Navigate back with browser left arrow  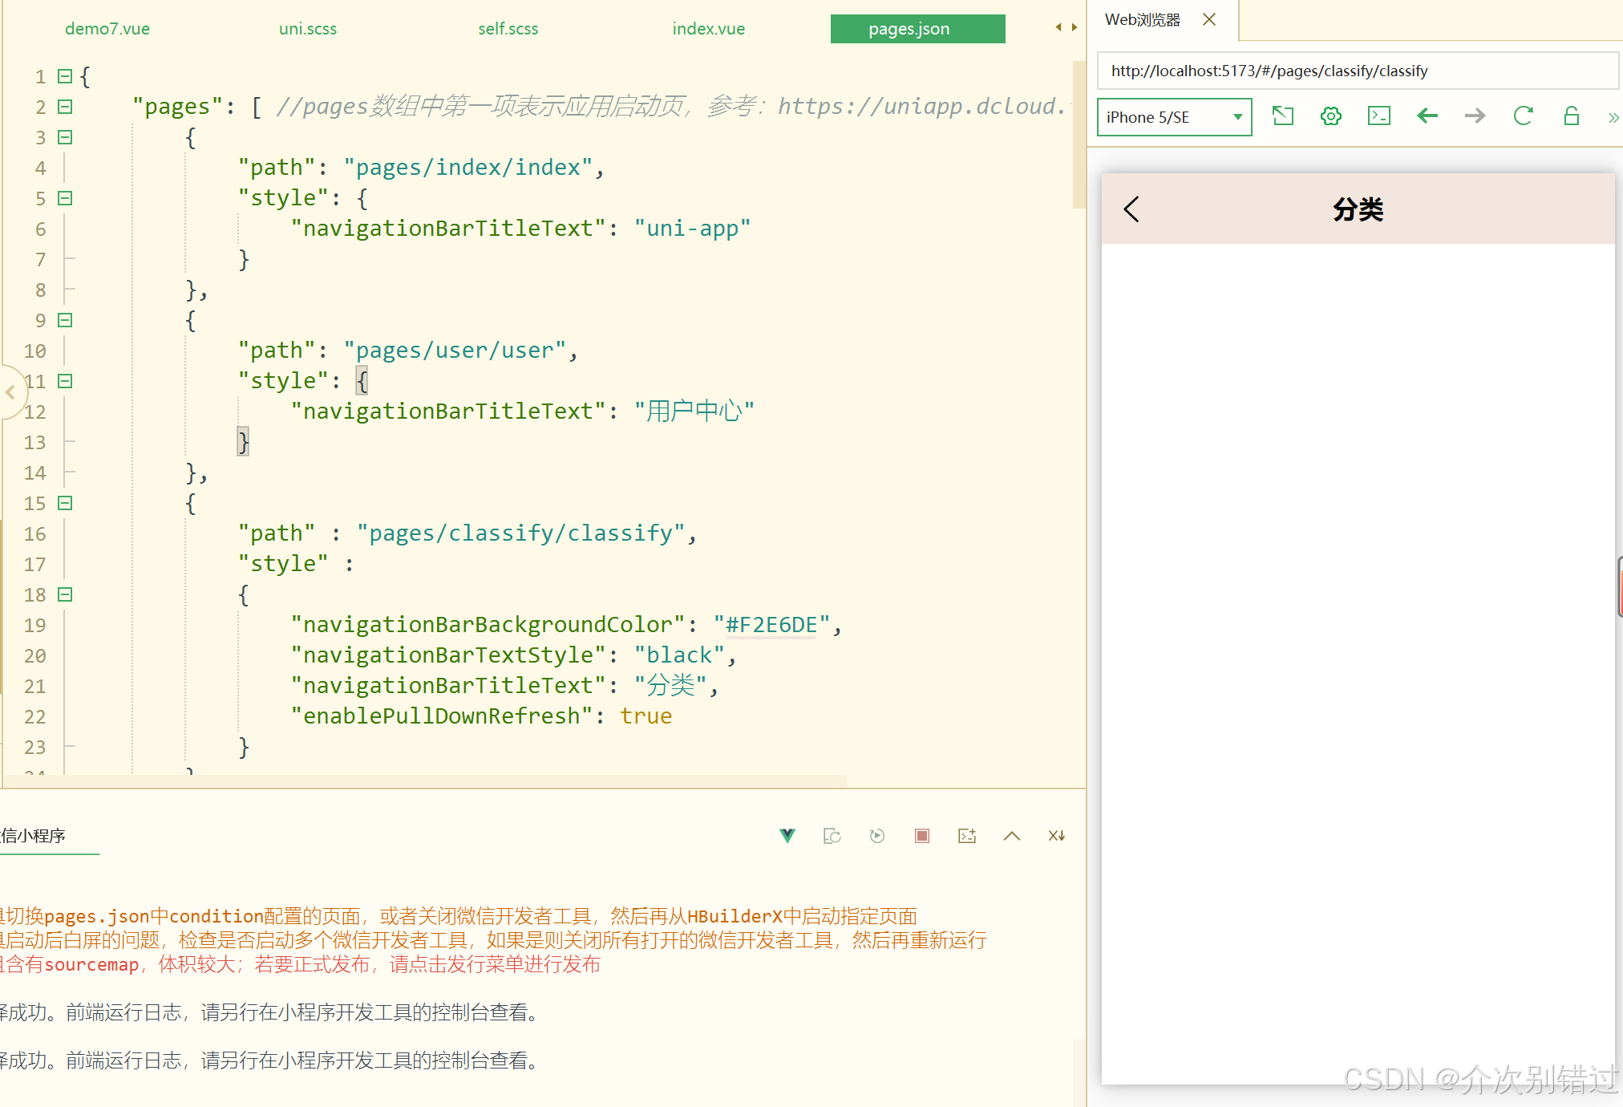(x=1427, y=116)
